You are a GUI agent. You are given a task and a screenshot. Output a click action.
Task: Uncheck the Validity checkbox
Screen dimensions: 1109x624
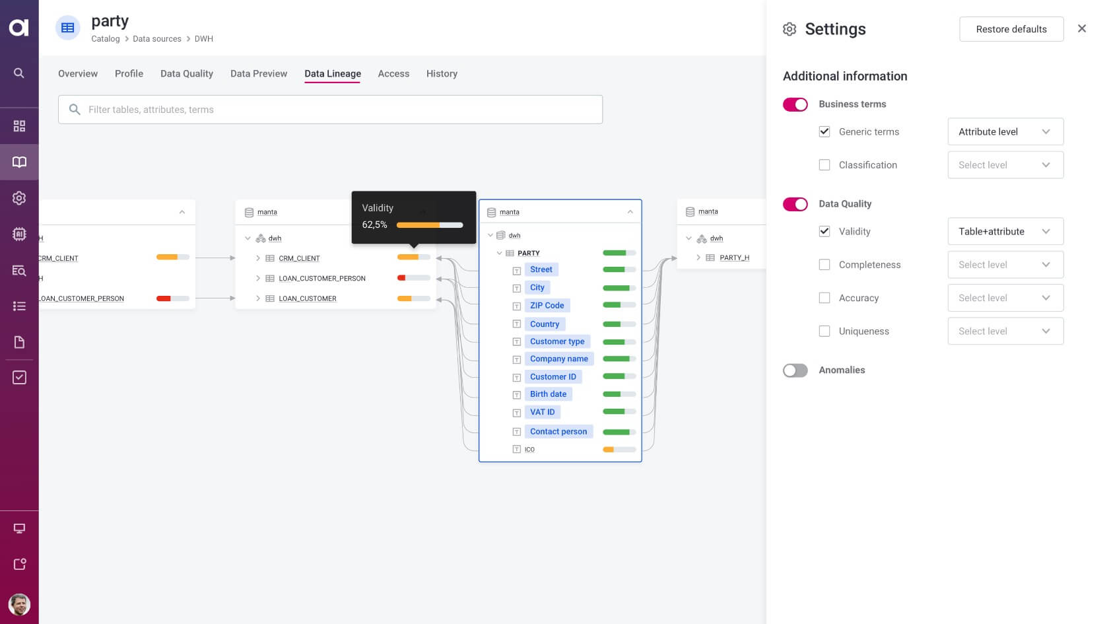coord(824,231)
